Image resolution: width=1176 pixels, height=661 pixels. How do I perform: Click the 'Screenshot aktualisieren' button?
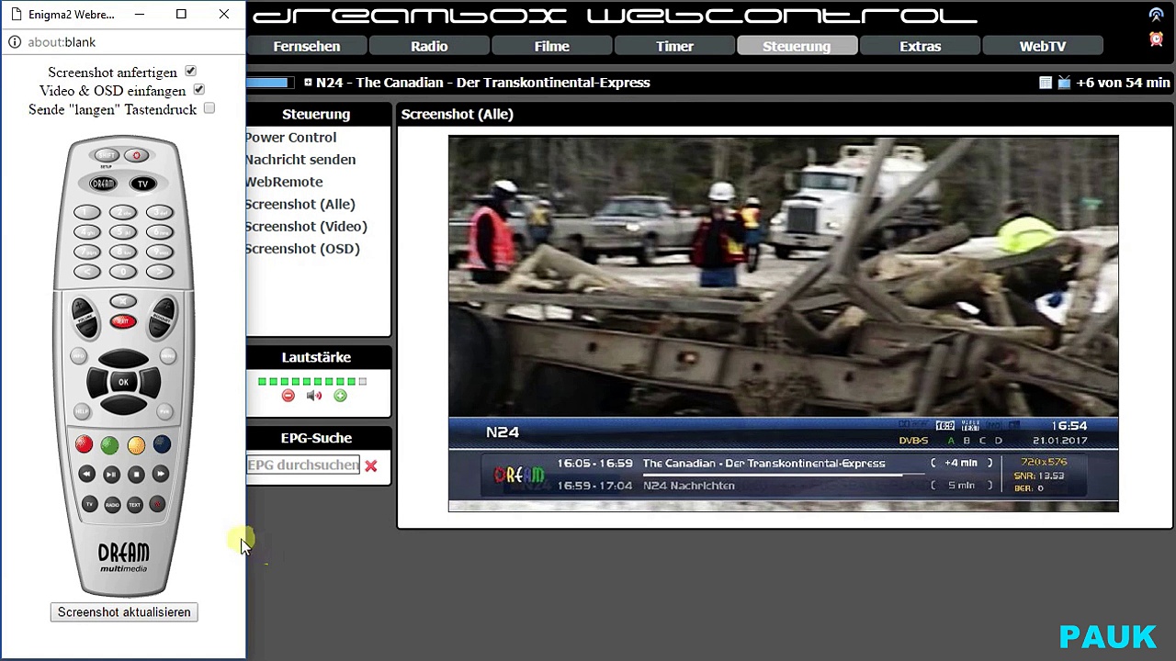coord(124,612)
